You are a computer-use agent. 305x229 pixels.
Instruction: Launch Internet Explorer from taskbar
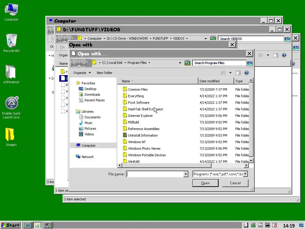(x=28, y=225)
